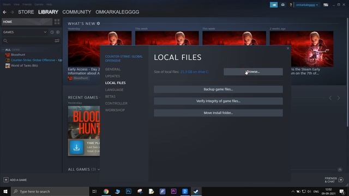
Task: Close the properties dialog
Action: click(288, 48)
